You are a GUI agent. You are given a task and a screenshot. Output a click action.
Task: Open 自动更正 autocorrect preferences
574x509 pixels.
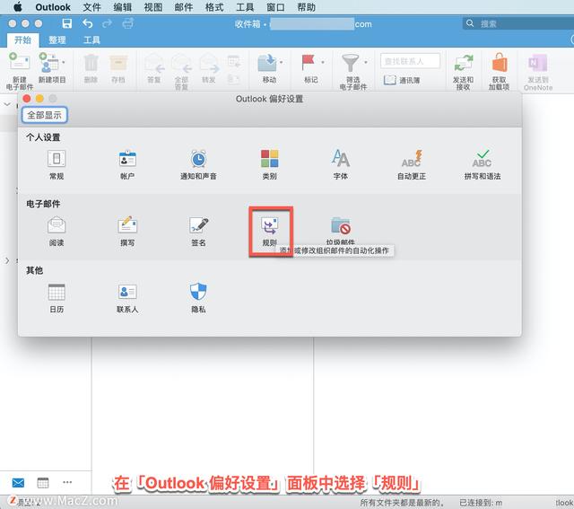click(412, 164)
